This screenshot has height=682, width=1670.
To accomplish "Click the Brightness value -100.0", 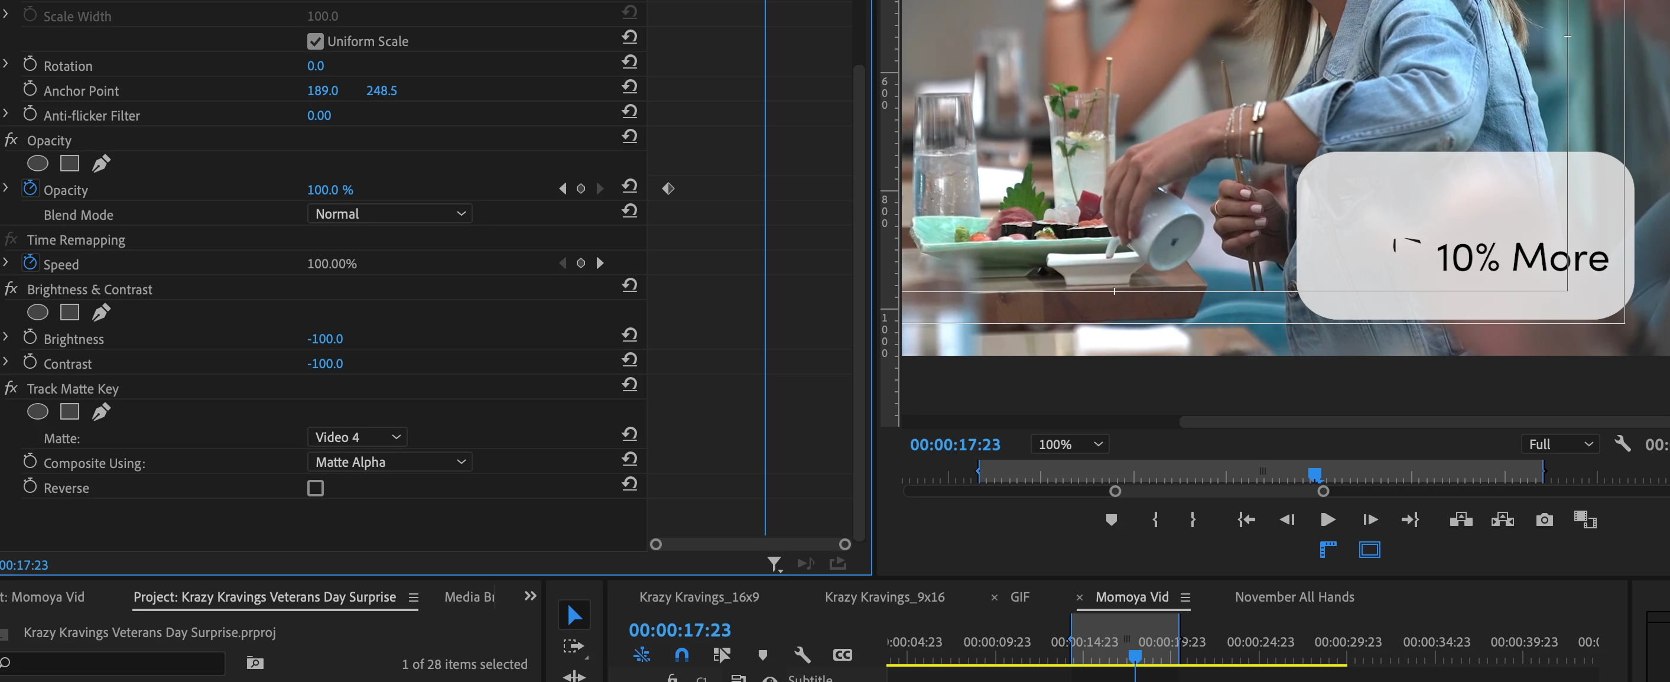I will click(x=325, y=339).
